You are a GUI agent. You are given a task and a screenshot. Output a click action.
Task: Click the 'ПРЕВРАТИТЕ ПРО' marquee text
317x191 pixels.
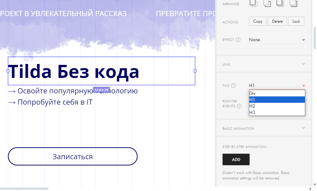pyautogui.click(x=186, y=14)
